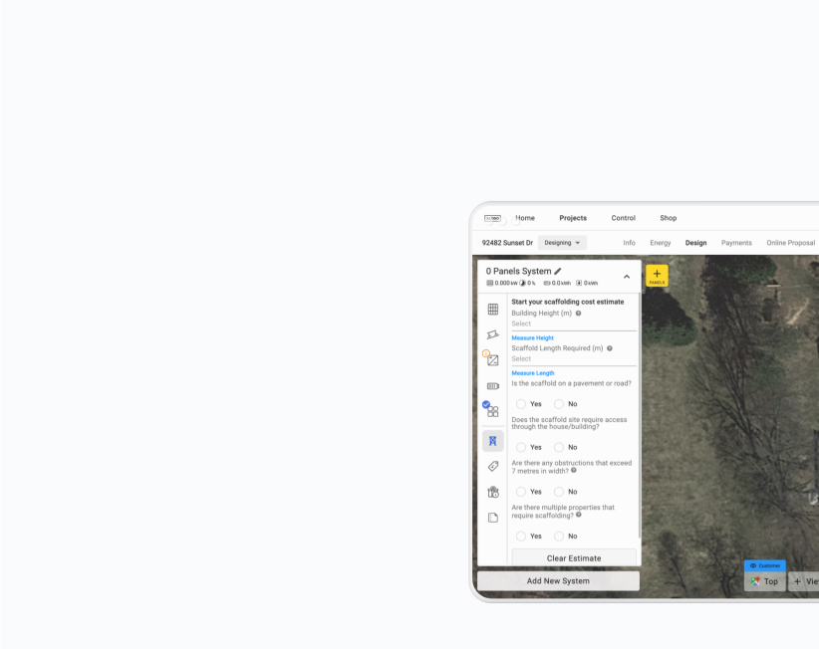Open the Batteries tab icon

492,386
